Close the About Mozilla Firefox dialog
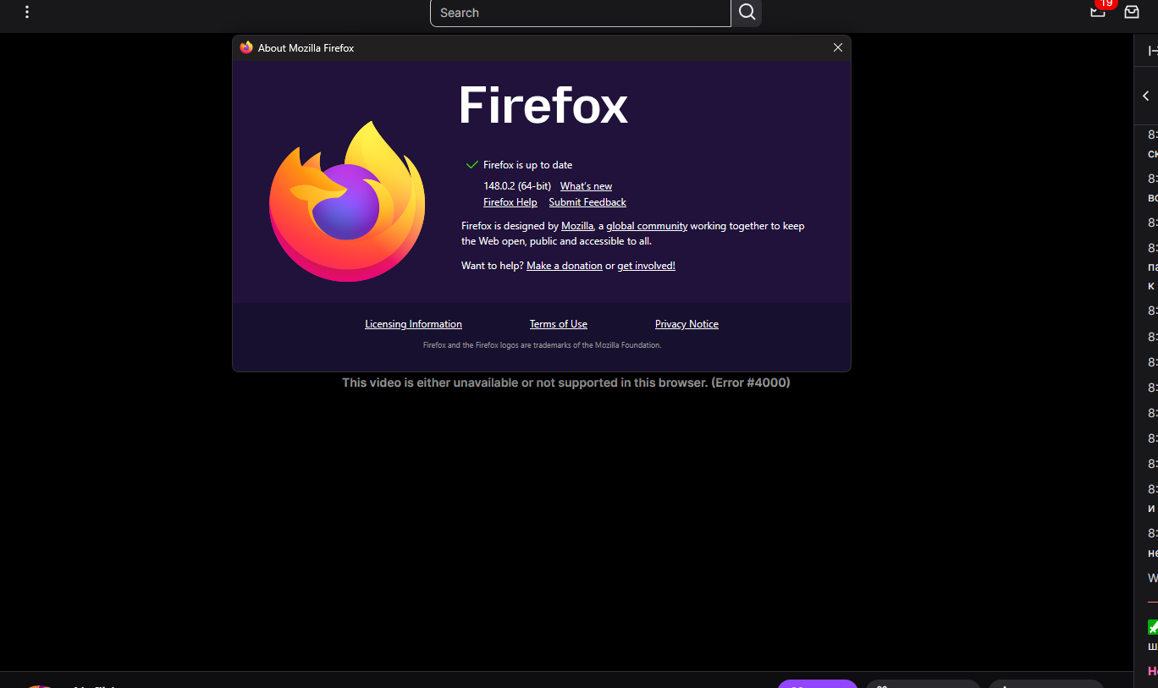This screenshot has height=688, width=1158. [x=838, y=47]
